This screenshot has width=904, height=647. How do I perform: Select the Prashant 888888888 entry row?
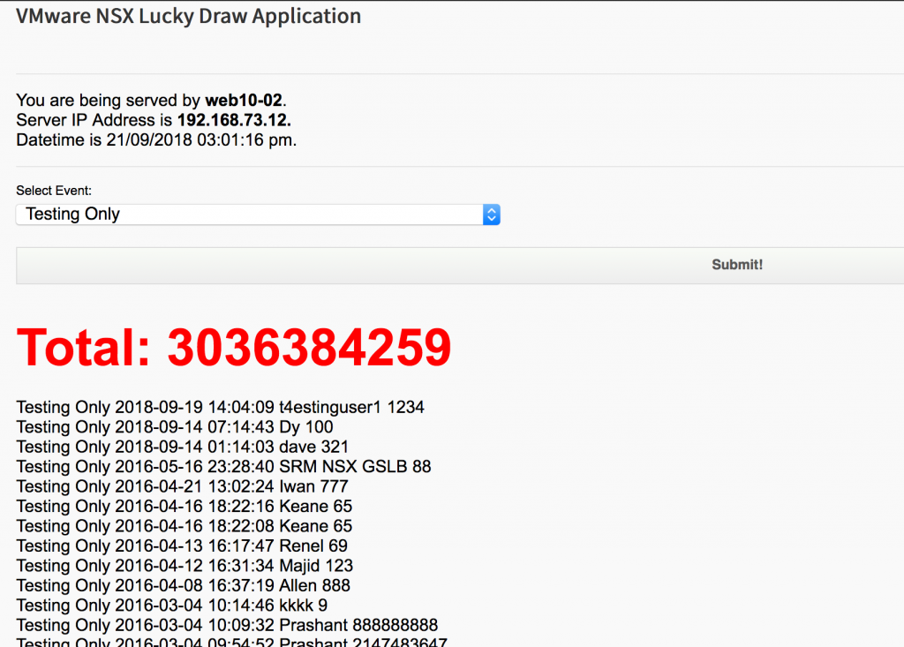(227, 625)
